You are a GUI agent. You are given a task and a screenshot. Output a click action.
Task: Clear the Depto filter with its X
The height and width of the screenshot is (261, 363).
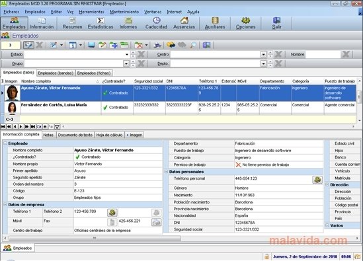point(278,63)
